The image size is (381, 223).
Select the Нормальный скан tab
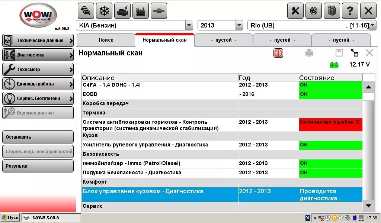pos(164,40)
